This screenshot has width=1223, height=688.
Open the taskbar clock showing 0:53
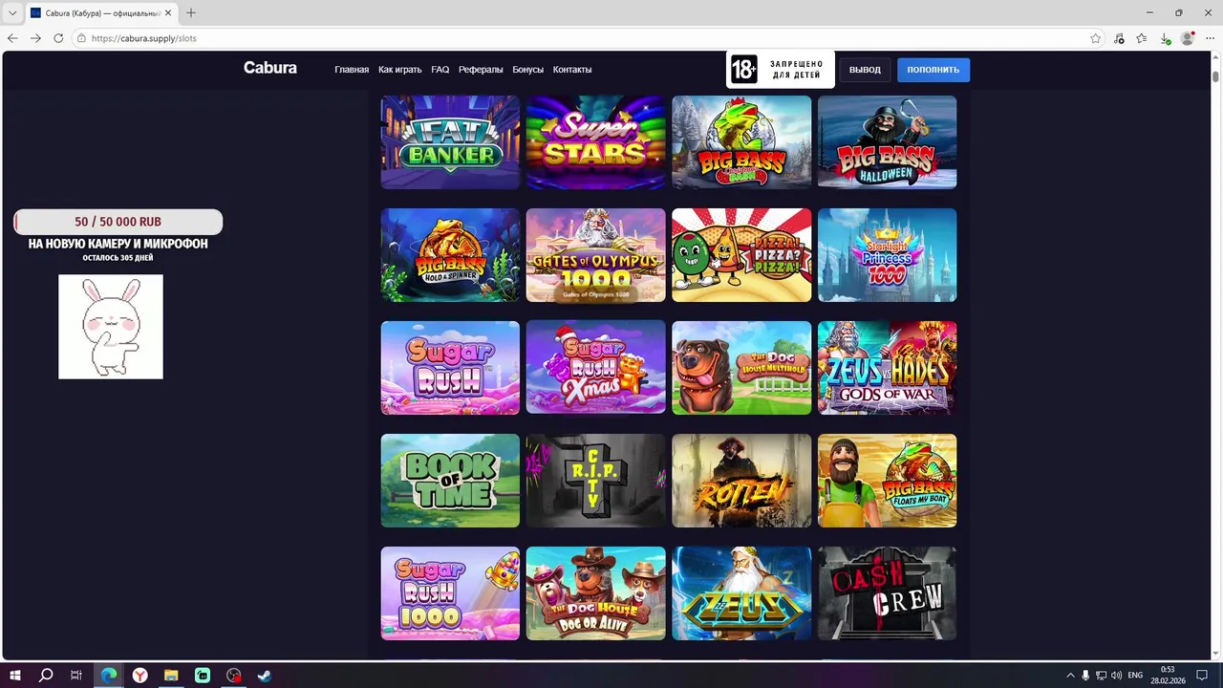point(1168,676)
